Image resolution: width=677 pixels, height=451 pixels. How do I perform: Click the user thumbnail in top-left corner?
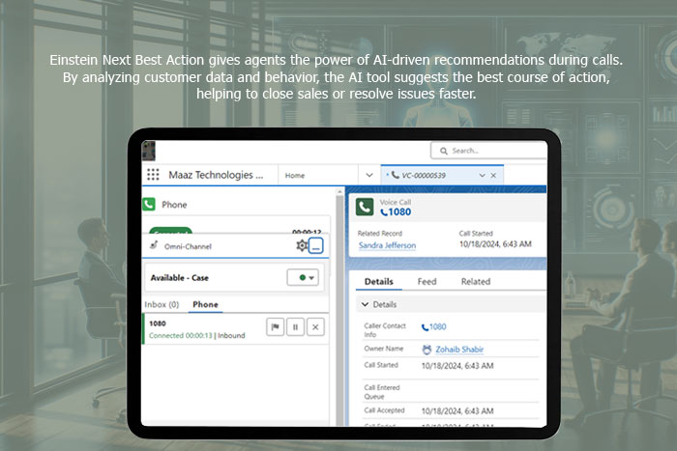pyautogui.click(x=149, y=151)
